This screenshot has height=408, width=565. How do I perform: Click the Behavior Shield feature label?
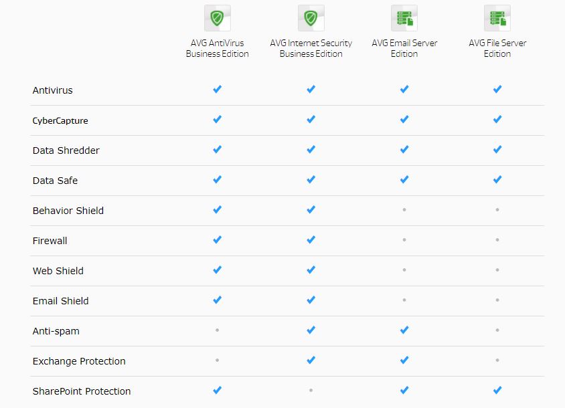click(x=68, y=211)
